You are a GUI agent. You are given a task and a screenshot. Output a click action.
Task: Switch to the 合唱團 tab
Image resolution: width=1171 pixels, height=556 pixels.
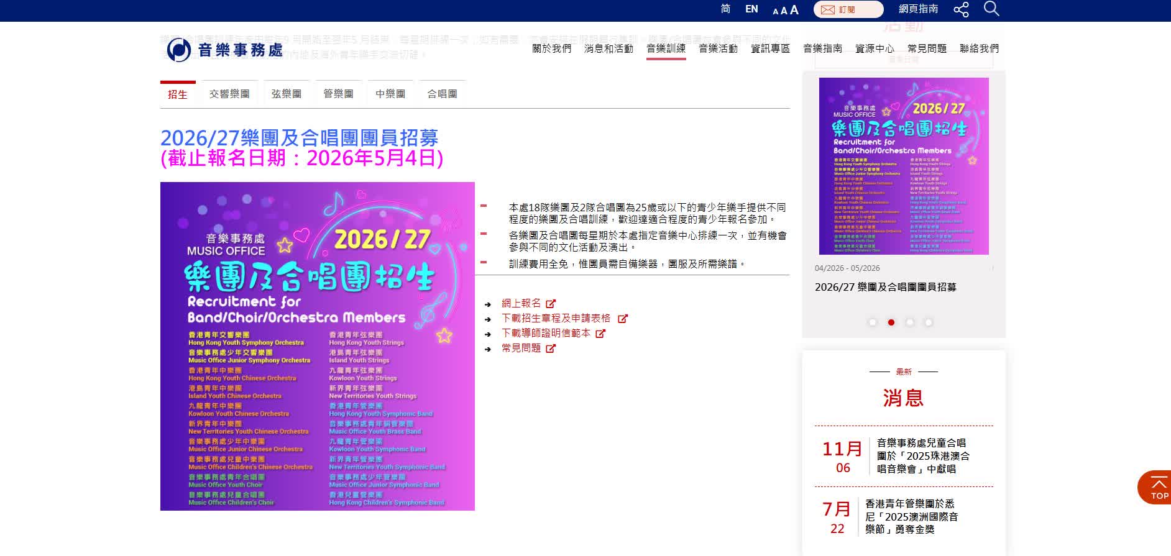click(x=442, y=94)
